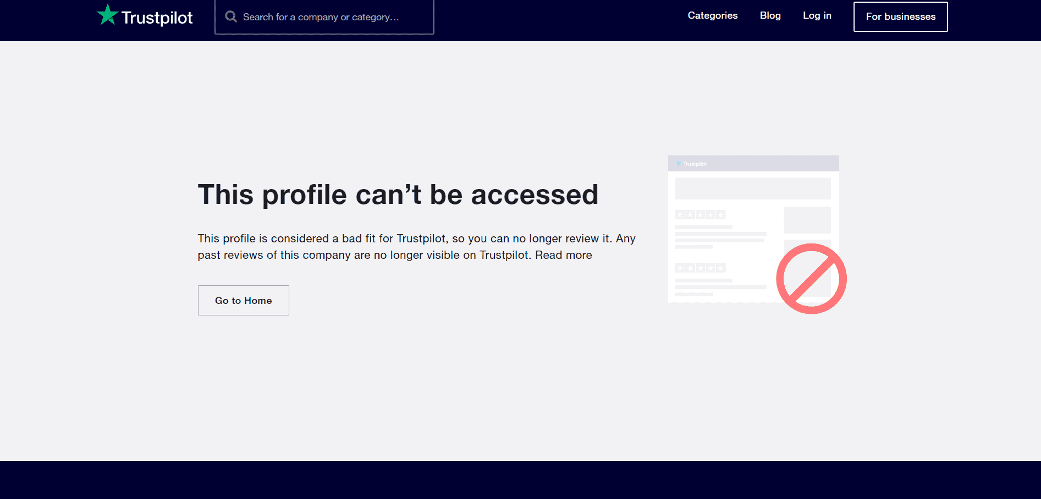Focus the company or category search field
The height and width of the screenshot is (499, 1041).
coord(324,17)
